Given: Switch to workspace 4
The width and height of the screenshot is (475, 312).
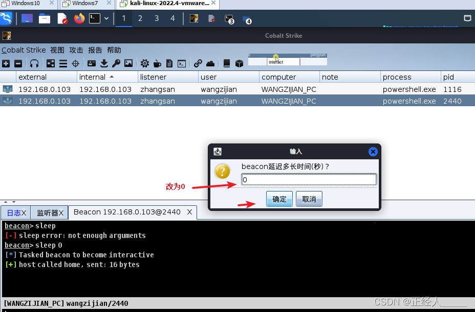Looking at the screenshot, I should [x=172, y=18].
